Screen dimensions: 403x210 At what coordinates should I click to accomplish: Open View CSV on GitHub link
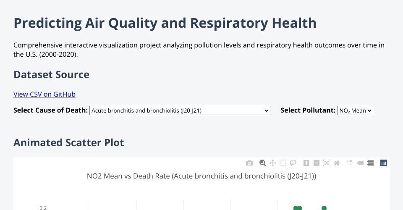(x=44, y=94)
